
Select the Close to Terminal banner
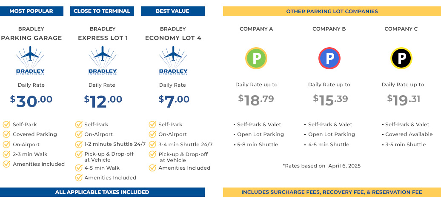pos(102,11)
